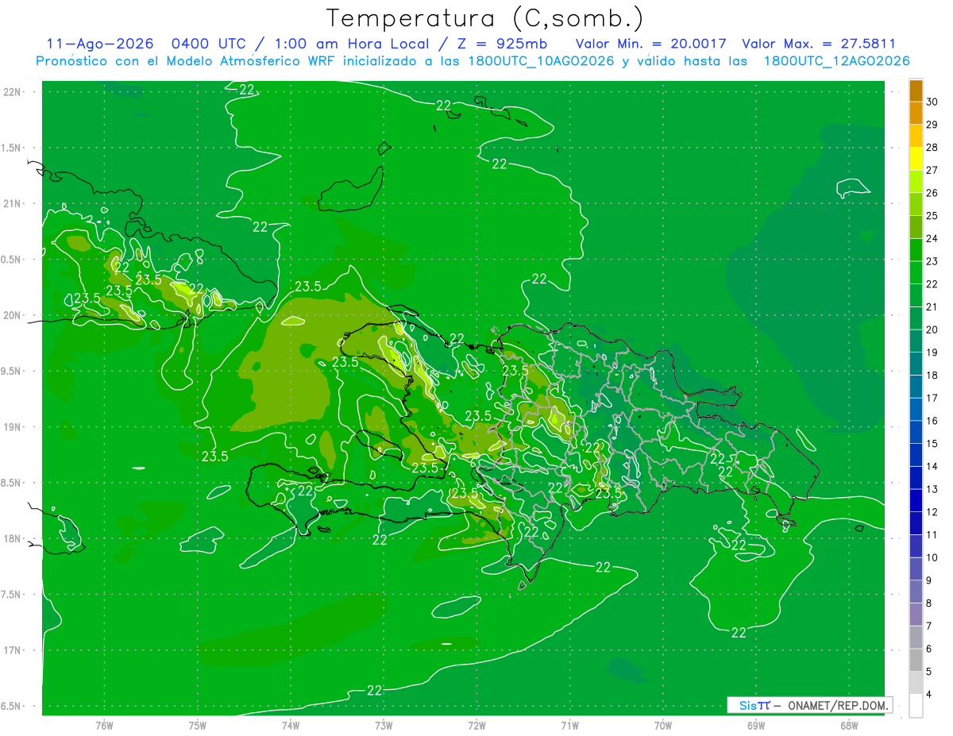Click the 68W longitude axis label

coord(849,725)
